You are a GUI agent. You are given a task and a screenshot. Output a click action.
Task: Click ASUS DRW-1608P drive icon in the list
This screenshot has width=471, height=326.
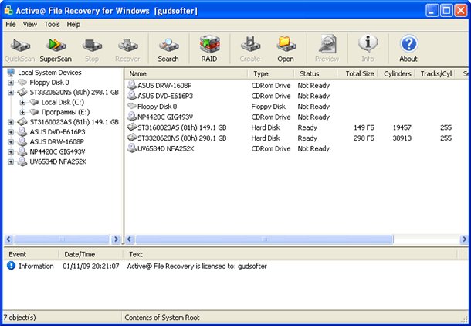pos(131,85)
